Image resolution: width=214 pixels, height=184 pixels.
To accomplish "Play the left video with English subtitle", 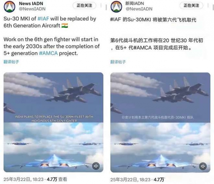I will tap(53, 122).
